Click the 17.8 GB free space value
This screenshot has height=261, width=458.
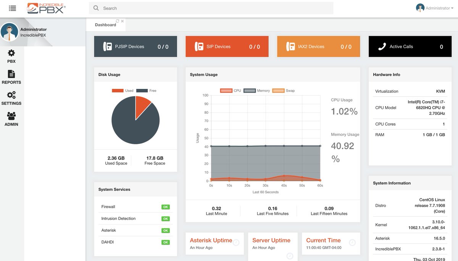[155, 158]
